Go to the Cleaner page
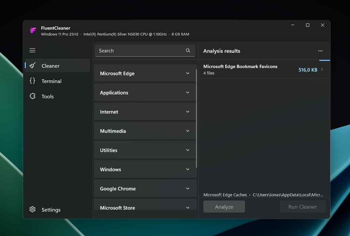350x236 pixels. pyautogui.click(x=57, y=66)
